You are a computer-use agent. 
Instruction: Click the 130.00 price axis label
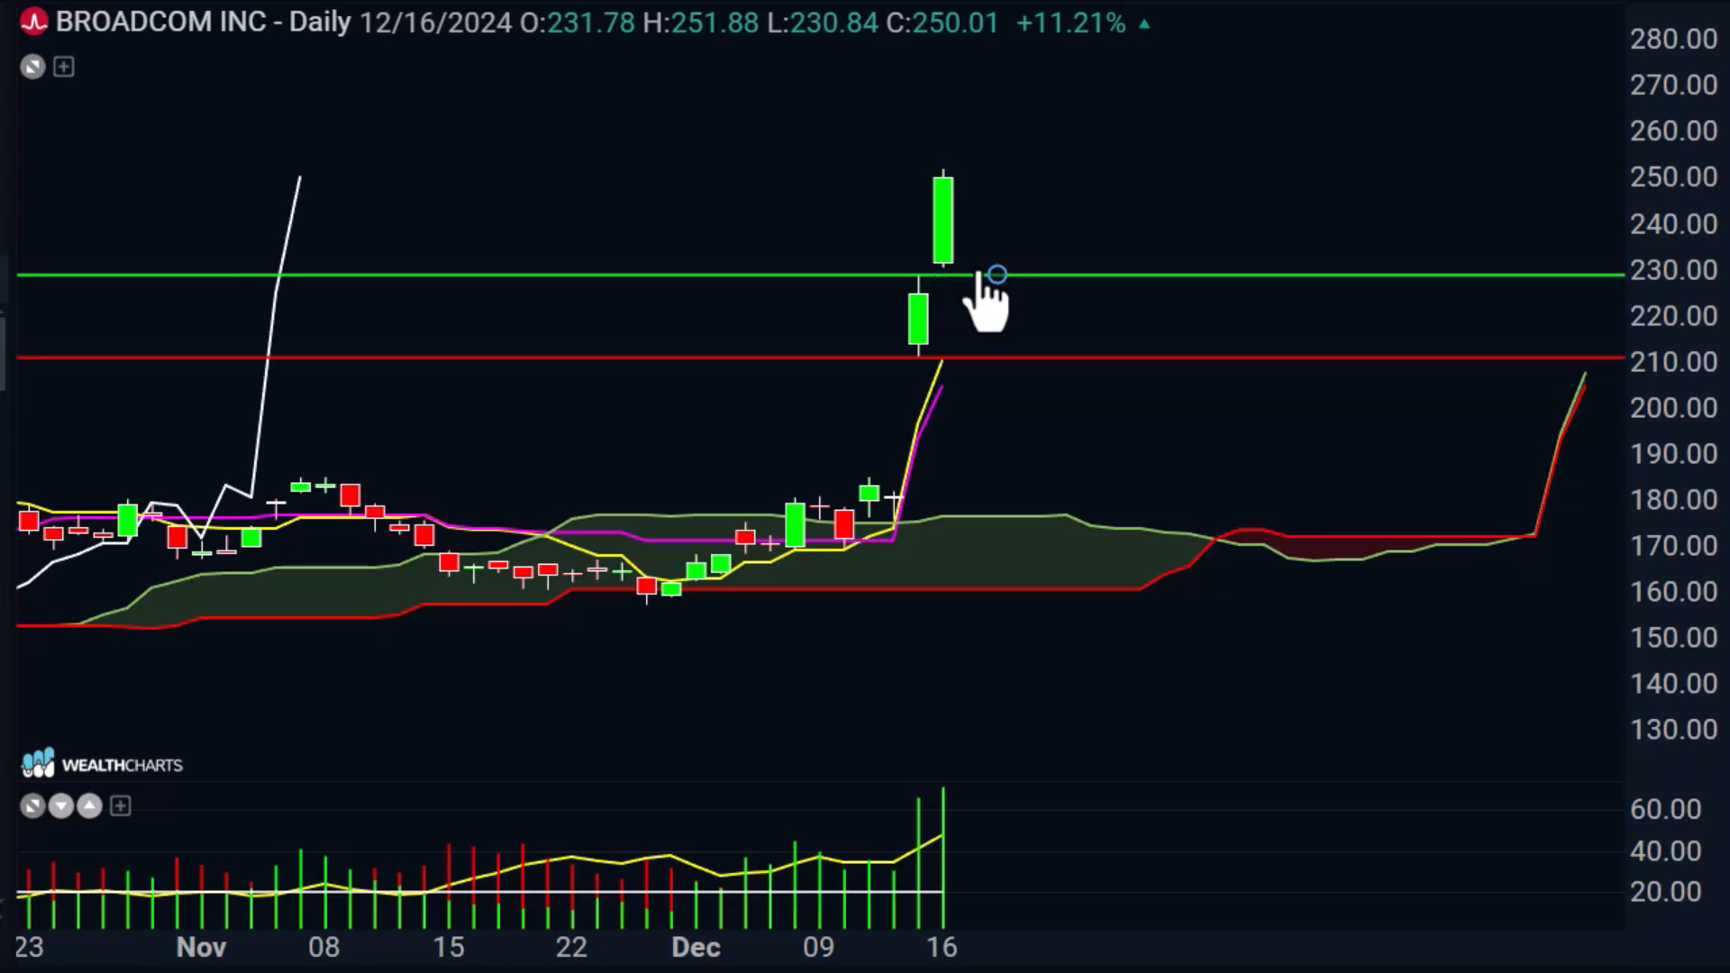point(1673,730)
